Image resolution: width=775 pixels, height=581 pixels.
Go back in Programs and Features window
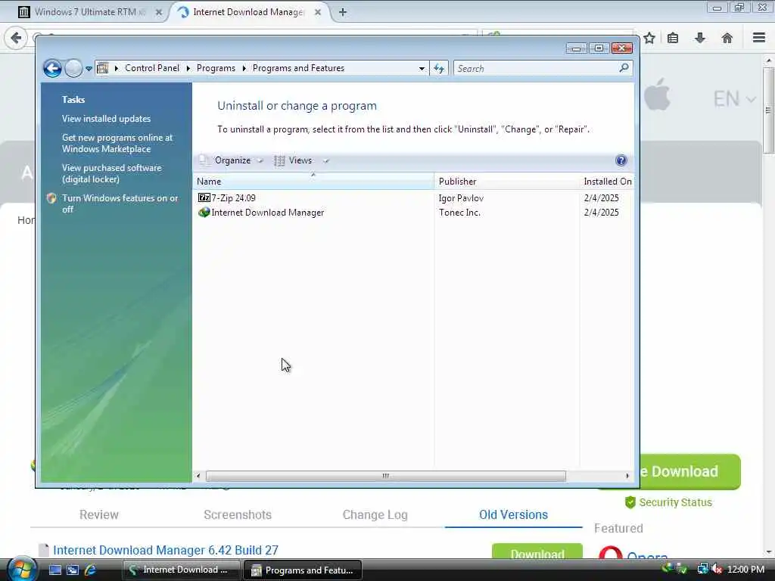click(x=52, y=68)
